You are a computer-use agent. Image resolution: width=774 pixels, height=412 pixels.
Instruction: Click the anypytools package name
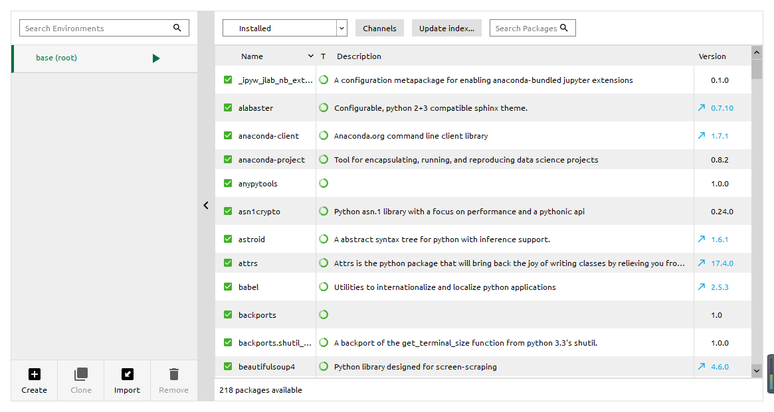(x=258, y=184)
